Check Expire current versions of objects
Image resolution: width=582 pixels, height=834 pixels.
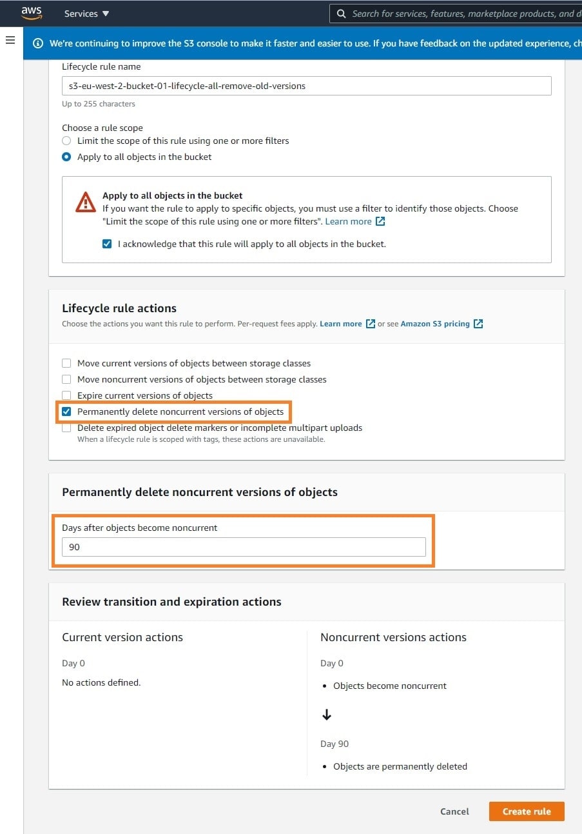[x=66, y=395]
